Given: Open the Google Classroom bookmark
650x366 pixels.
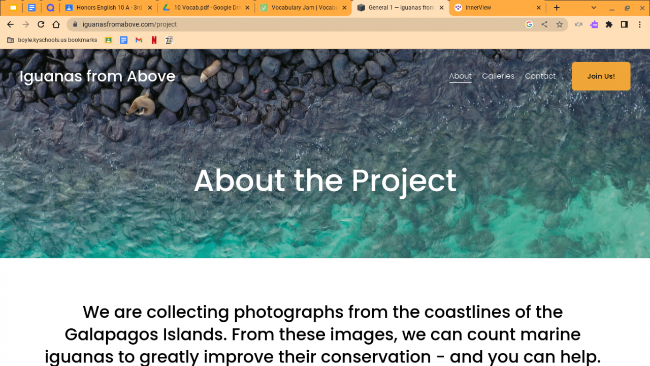Looking at the screenshot, I should (108, 40).
